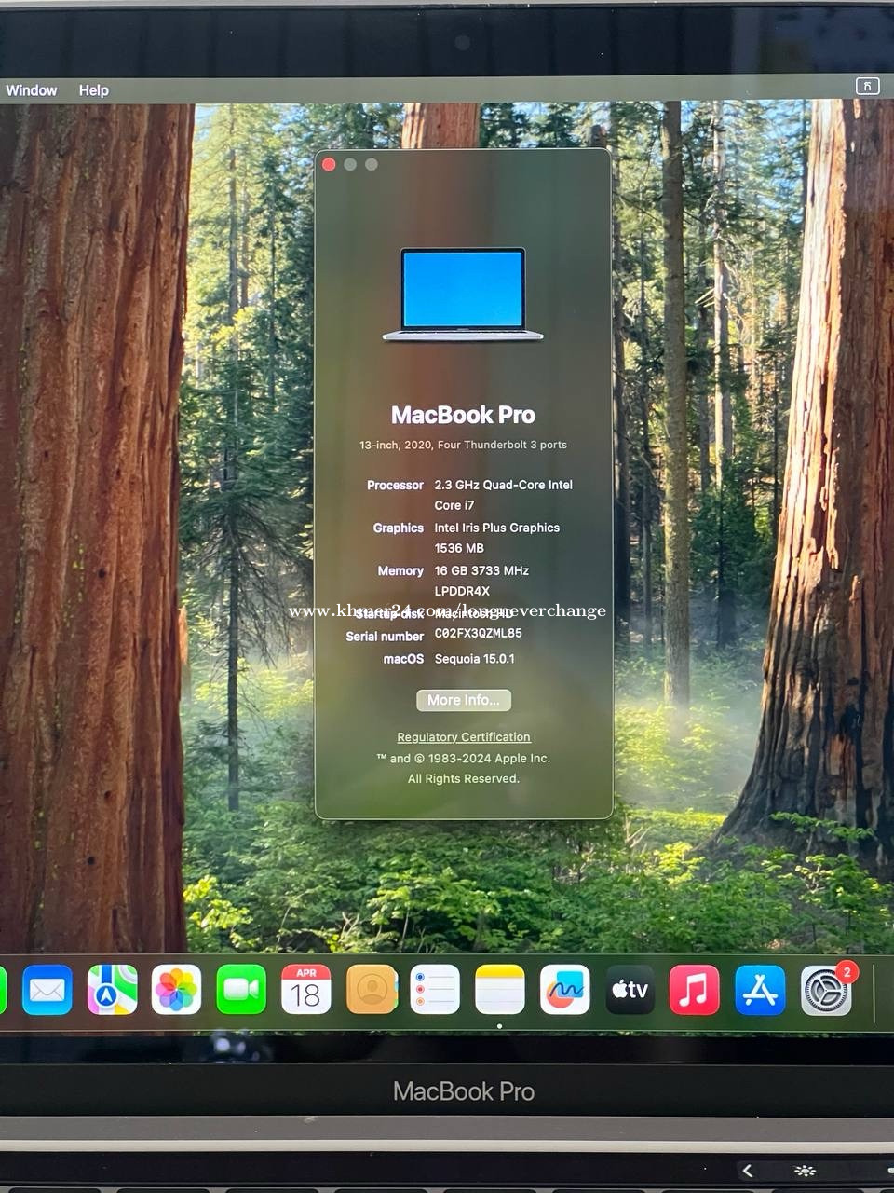894x1193 pixels.
Task: Click the serial number C02FX3QZML85 text
Action: 478,634
